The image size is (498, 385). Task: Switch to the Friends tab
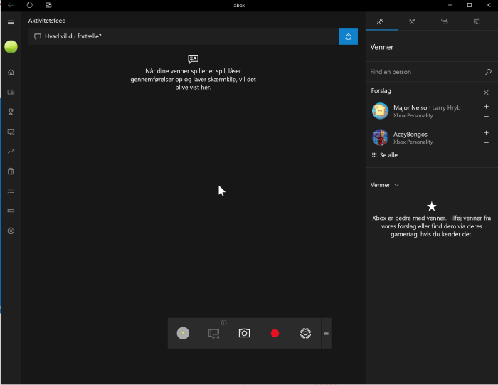pyautogui.click(x=380, y=21)
